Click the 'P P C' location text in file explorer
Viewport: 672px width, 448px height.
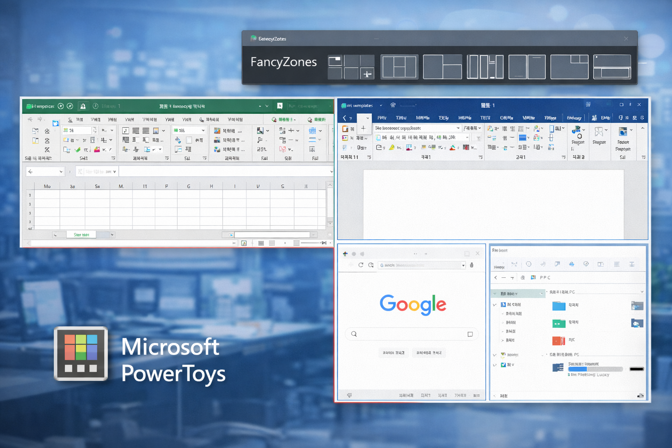[545, 277]
